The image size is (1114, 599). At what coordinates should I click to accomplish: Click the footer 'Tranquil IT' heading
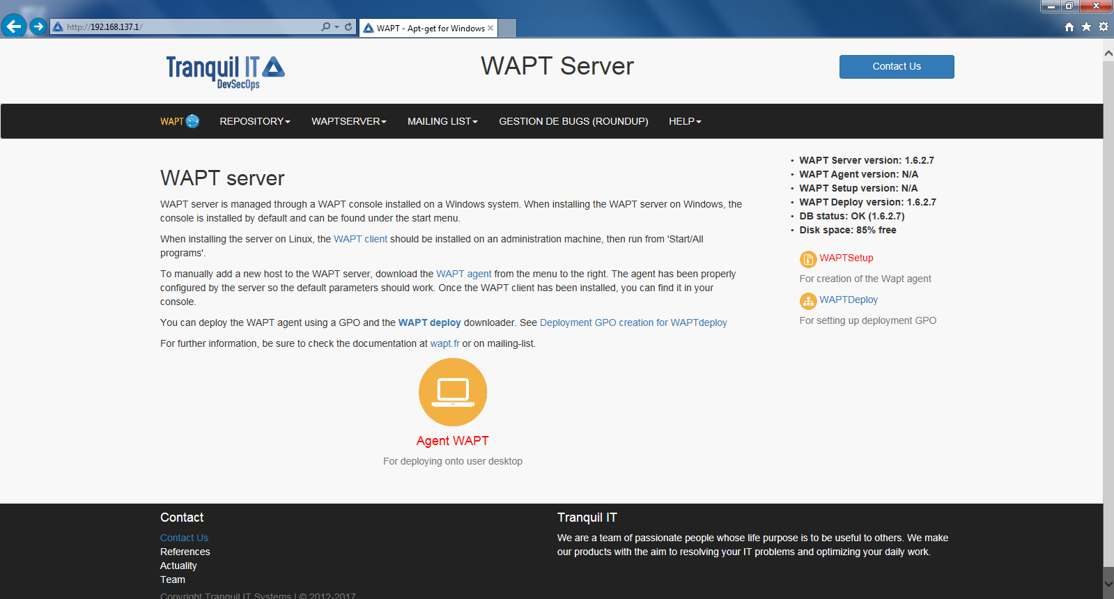(x=587, y=518)
